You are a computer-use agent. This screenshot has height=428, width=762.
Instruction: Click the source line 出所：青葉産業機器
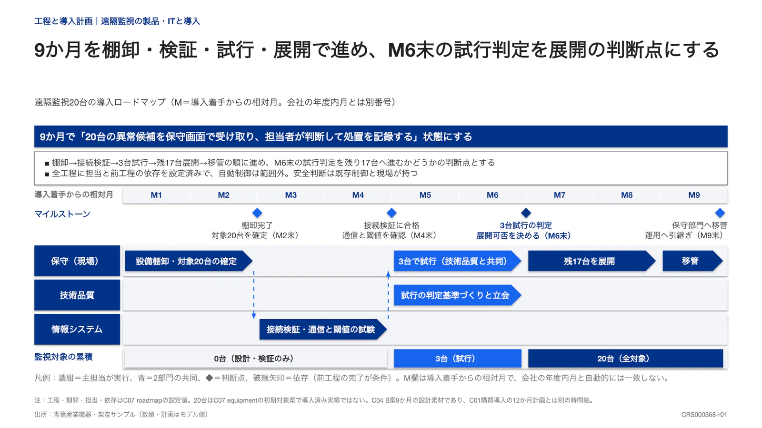[x=122, y=414]
